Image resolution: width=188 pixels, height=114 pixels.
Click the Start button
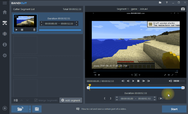tap(174, 109)
